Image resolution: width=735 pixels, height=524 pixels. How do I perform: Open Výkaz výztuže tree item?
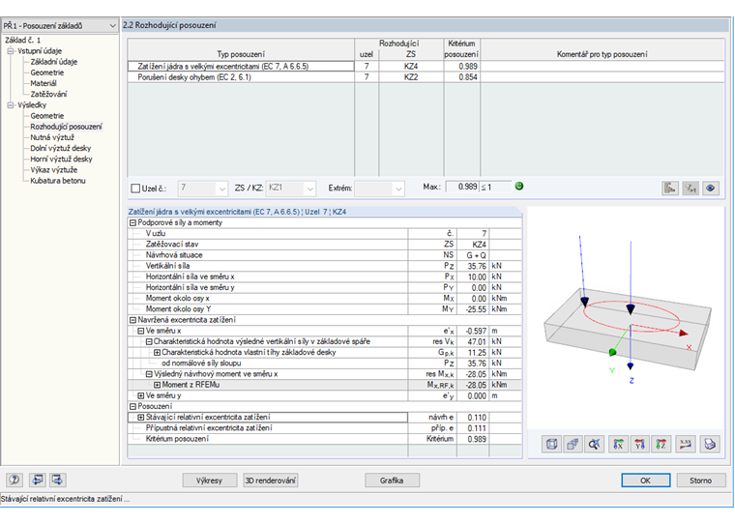54,169
